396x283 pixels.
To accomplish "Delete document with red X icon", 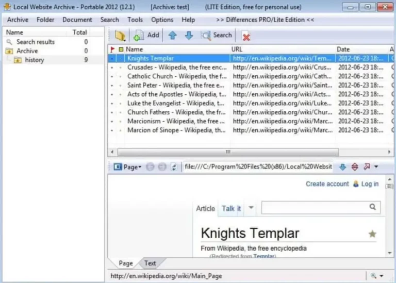I will coord(246,37).
